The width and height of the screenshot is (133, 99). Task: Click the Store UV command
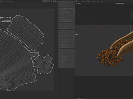[x=66, y=63]
